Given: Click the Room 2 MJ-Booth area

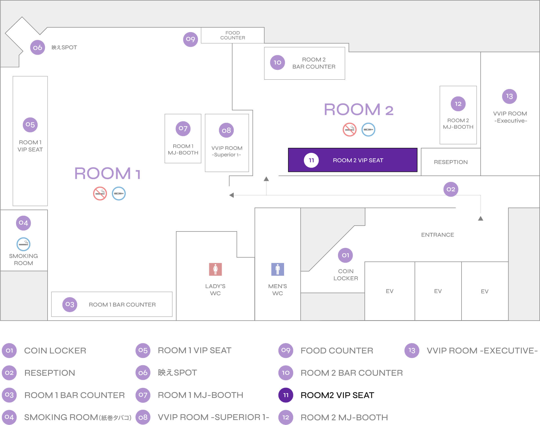Looking at the screenshot, I should pos(458,115).
